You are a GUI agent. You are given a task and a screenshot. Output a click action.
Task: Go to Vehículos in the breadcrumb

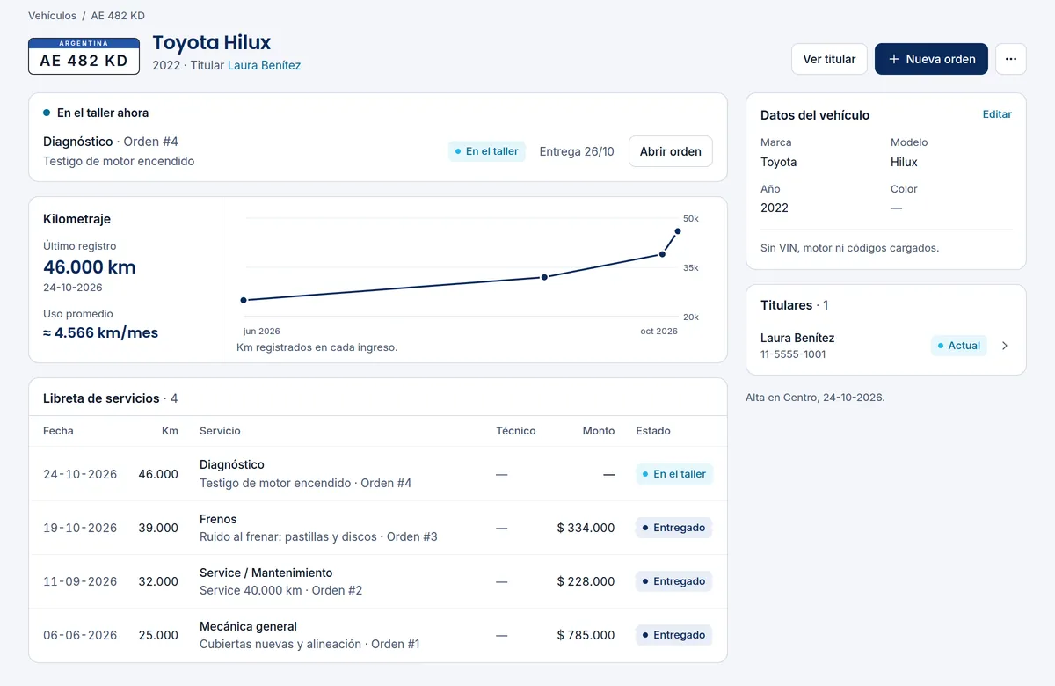point(52,16)
